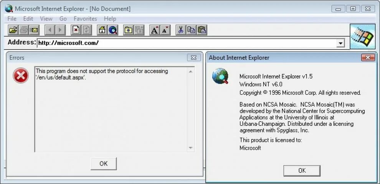Click the Send mail envelope icon

tap(34, 30)
